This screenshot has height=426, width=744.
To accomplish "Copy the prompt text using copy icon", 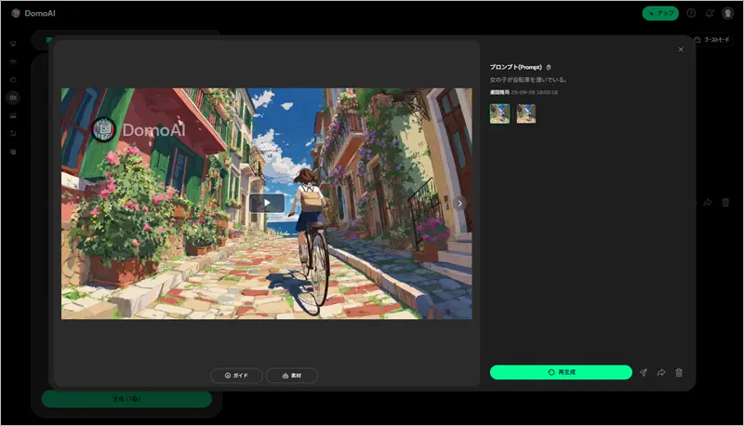I will (549, 67).
